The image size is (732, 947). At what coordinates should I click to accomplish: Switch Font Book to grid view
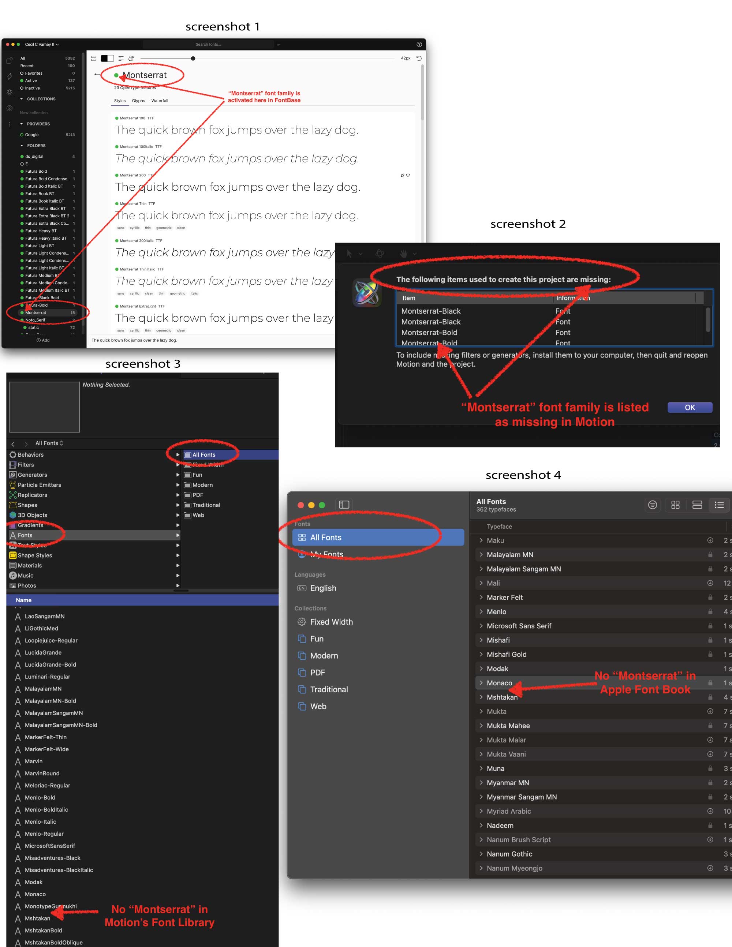(x=675, y=505)
